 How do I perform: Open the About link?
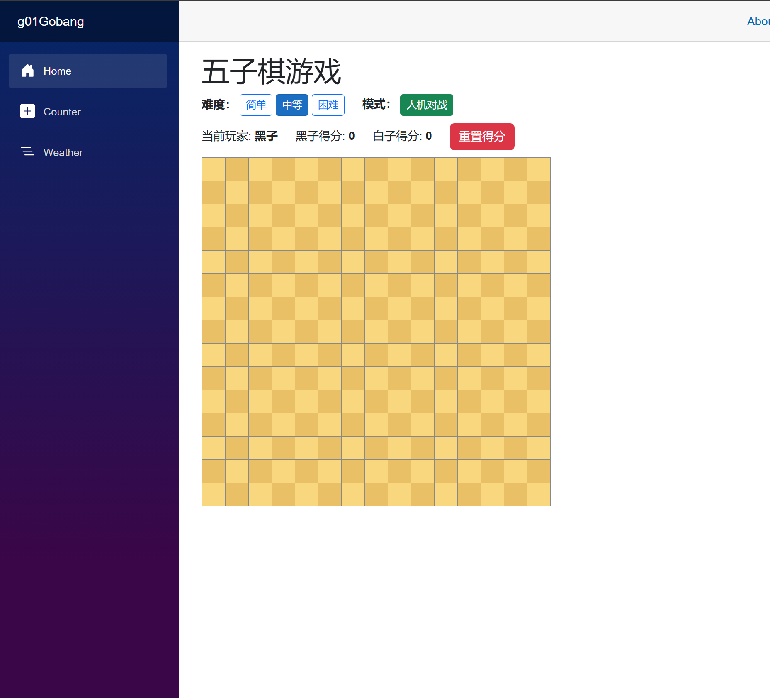758,22
